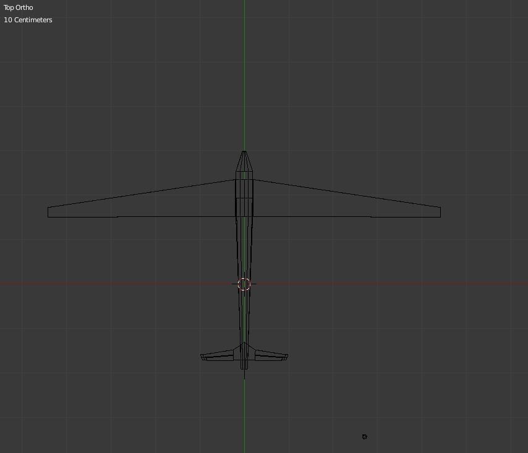Click the 'Top Ortho' view label

18,7
